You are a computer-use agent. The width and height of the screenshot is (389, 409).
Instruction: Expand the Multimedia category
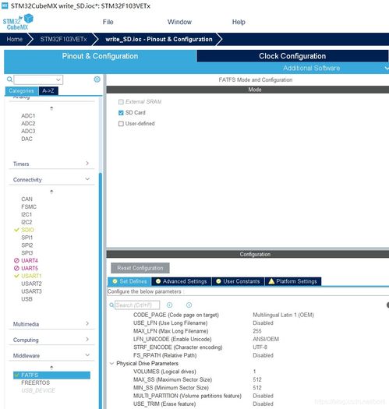coord(87,323)
